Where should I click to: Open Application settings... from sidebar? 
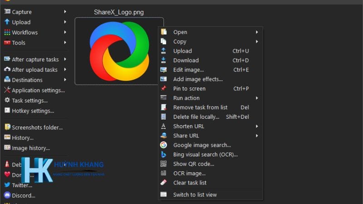coord(35,90)
